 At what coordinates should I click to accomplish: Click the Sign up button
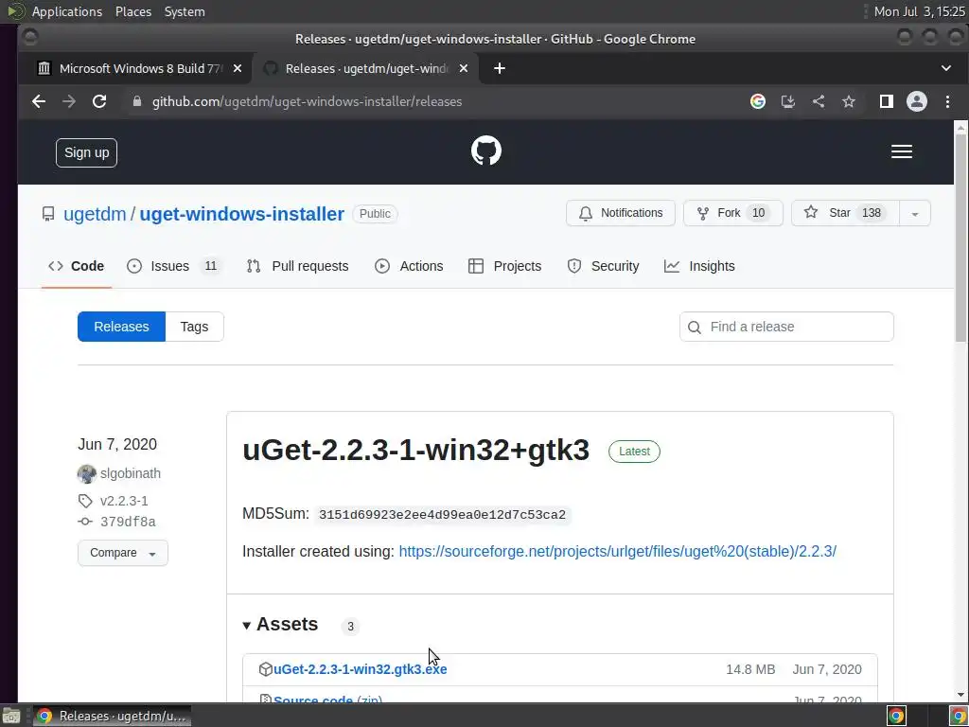click(x=86, y=152)
